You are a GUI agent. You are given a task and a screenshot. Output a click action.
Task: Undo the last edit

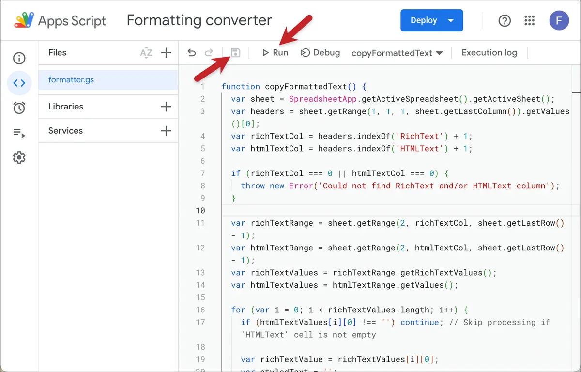pyautogui.click(x=192, y=53)
